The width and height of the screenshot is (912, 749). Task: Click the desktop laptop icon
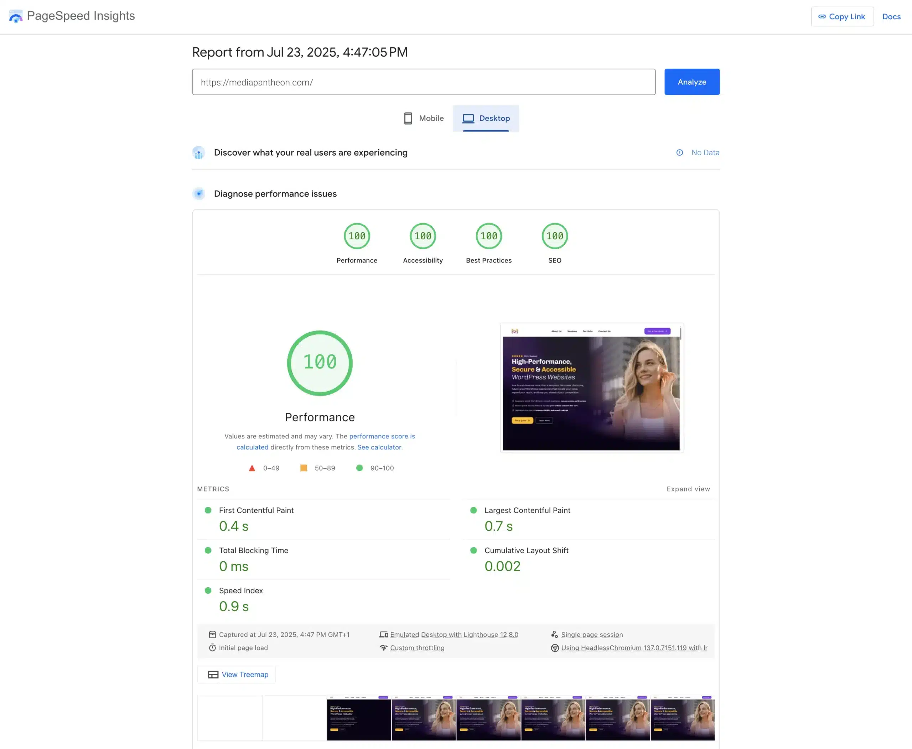[468, 118]
